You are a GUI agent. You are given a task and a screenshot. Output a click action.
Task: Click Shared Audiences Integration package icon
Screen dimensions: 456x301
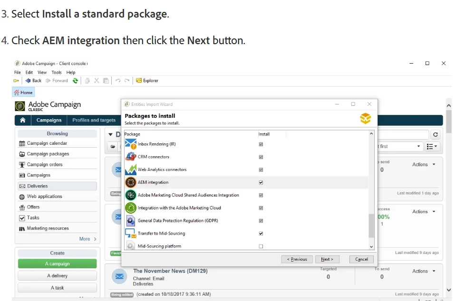point(131,195)
